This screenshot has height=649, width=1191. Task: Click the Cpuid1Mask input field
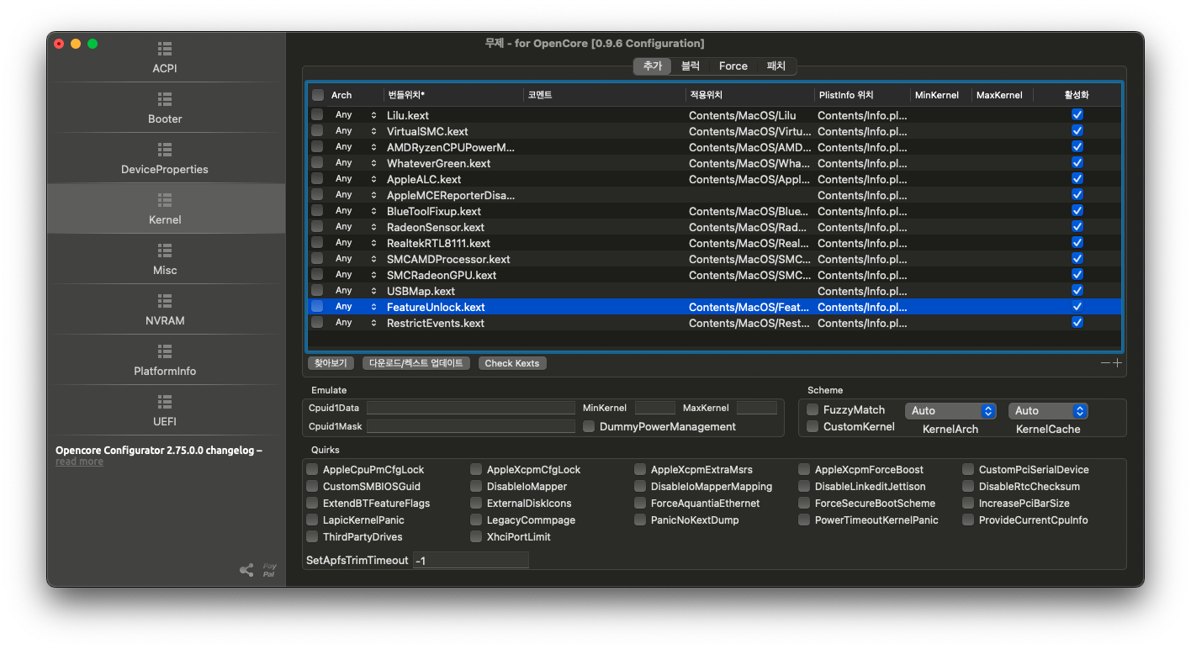(x=471, y=426)
